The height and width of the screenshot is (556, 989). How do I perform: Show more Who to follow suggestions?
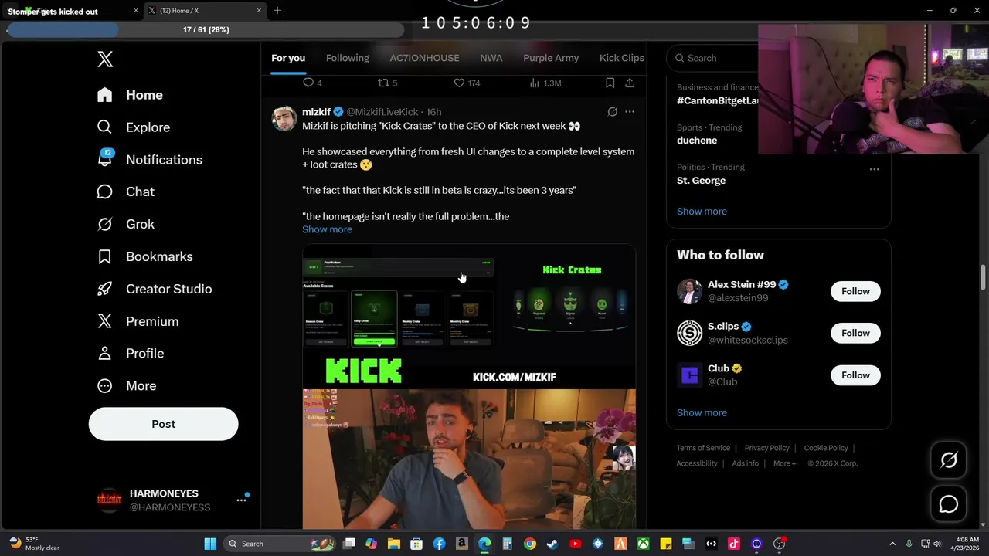(x=702, y=412)
